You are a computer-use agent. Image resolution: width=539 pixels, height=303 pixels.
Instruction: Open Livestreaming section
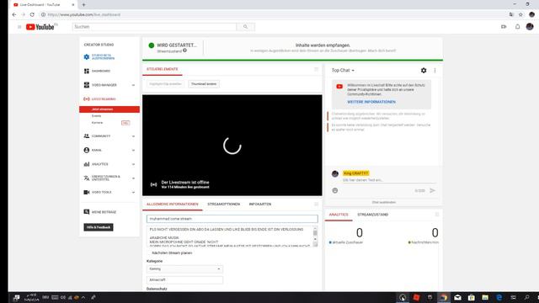pos(99,99)
